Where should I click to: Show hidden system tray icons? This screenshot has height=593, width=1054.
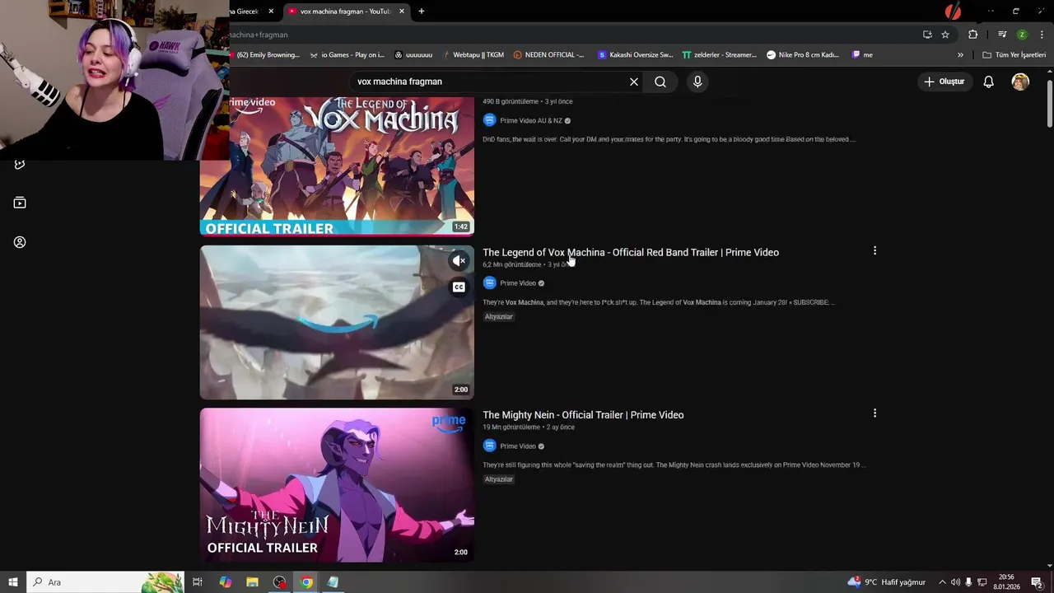click(x=942, y=582)
